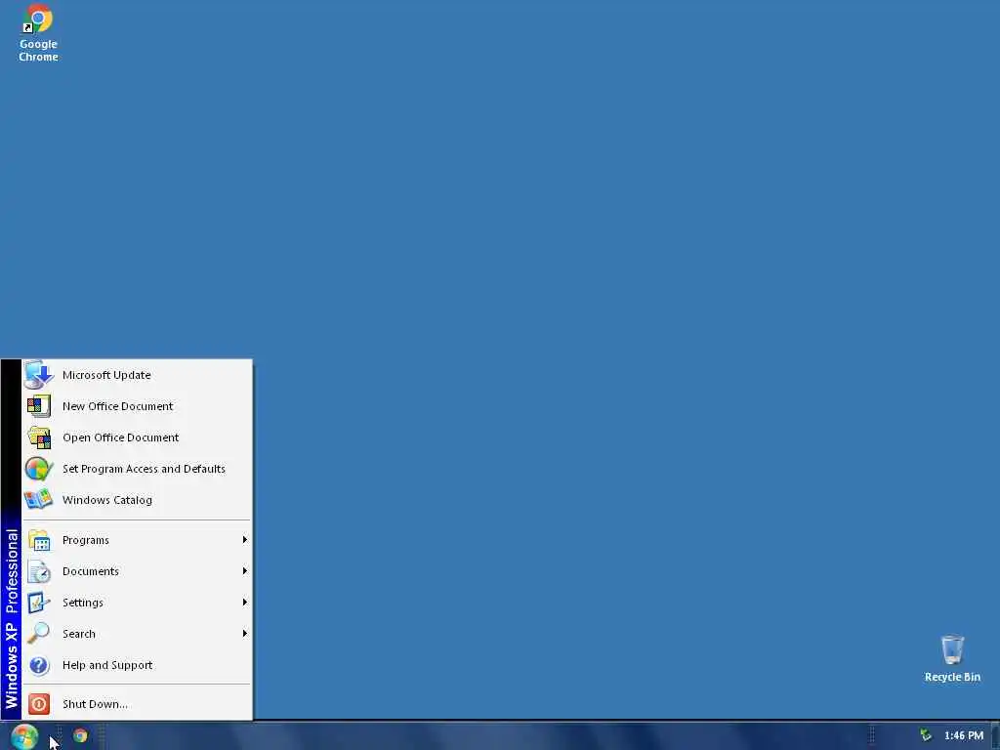Click the 1:46 PM taskbar clock
Viewport: 1000px width, 750px height.
[x=964, y=735]
